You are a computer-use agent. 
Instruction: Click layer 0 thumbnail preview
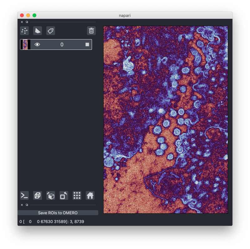25,44
